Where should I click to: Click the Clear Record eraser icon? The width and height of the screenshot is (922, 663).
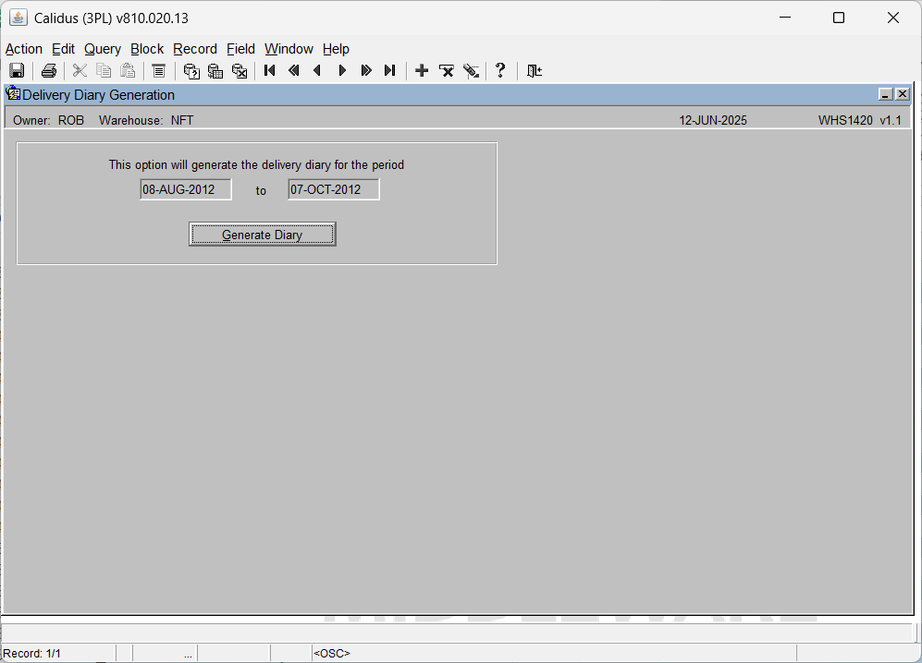(471, 71)
